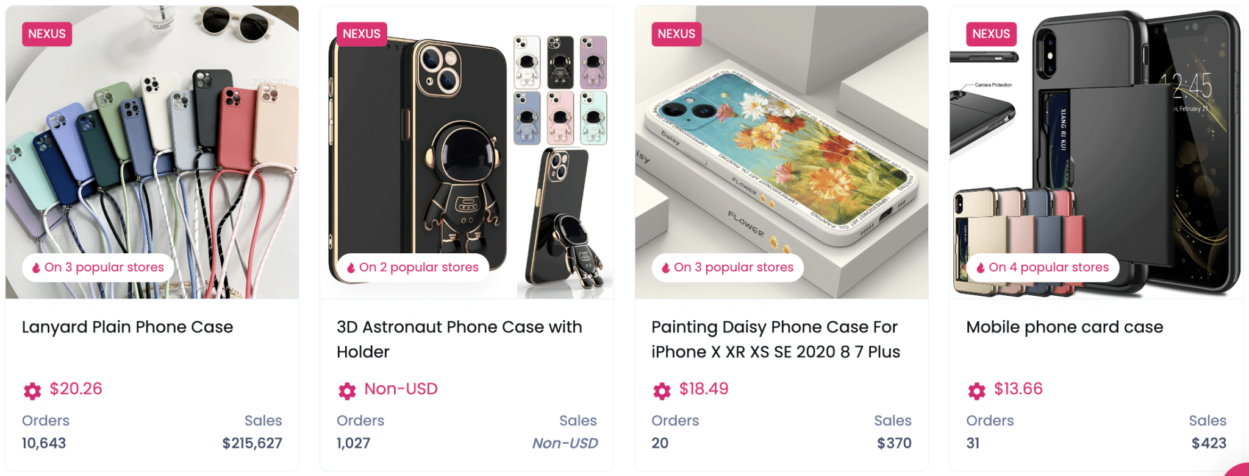
Task: Click flame icon on Daisy case popularity badge
Action: [x=665, y=268]
